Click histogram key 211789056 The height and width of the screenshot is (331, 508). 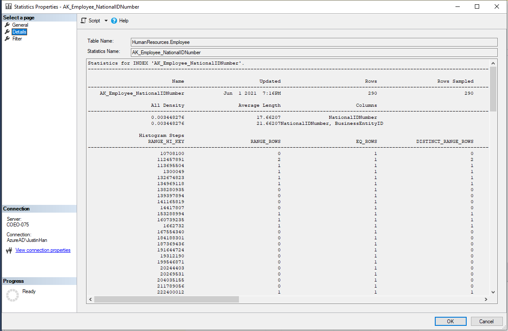click(170, 286)
